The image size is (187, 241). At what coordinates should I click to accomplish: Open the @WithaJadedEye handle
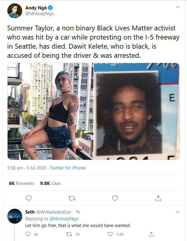click(x=54, y=212)
